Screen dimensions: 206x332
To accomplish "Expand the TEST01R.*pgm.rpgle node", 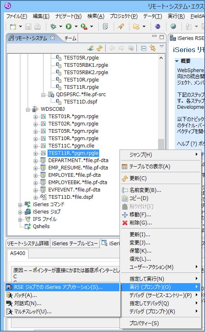I will tap(35, 117).
